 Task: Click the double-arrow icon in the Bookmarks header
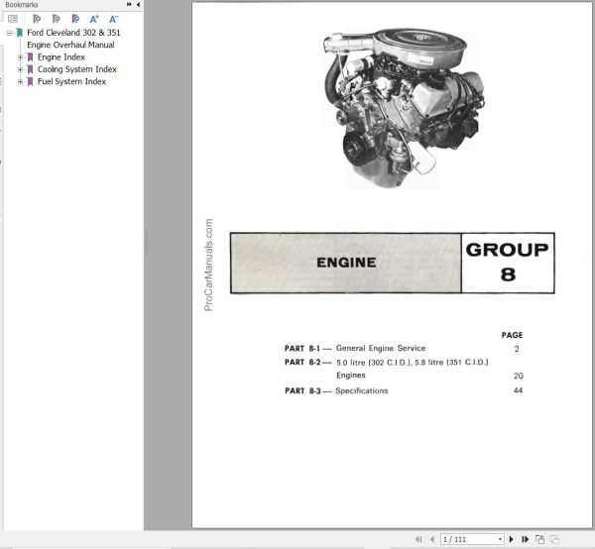pyautogui.click(x=129, y=5)
